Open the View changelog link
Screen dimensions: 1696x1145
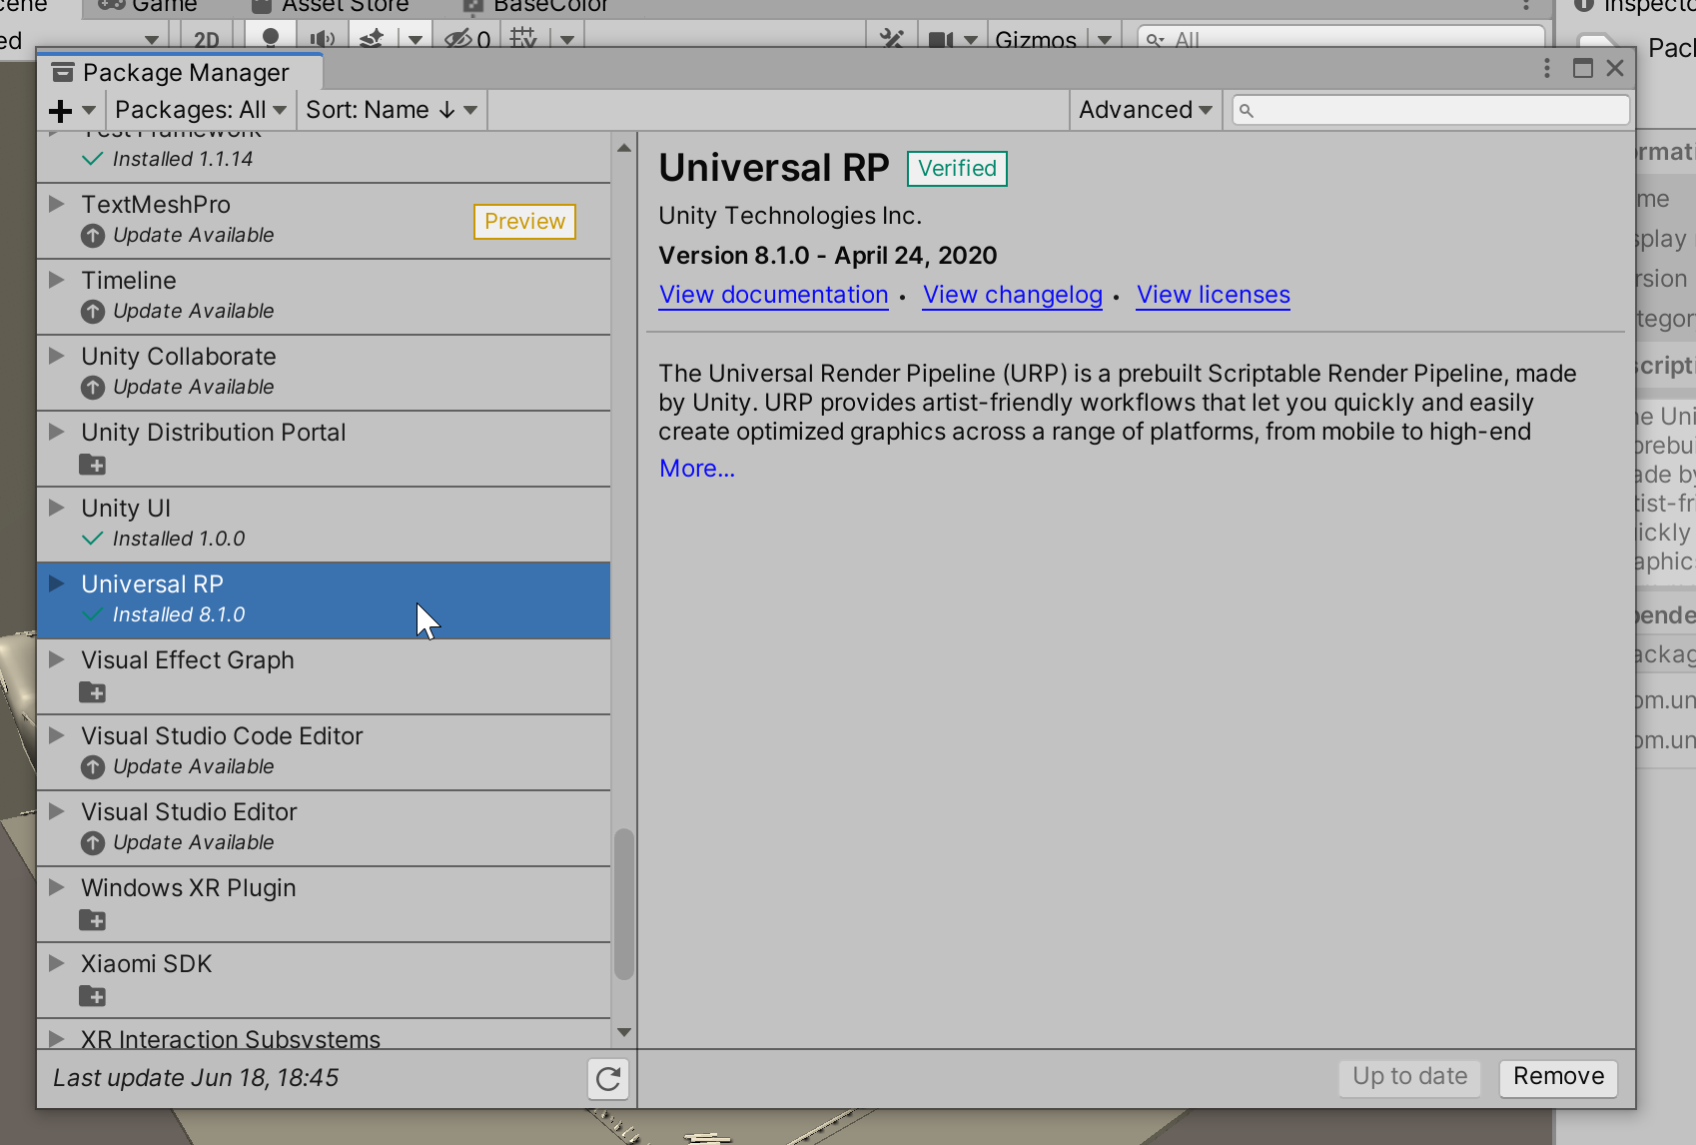point(1013,295)
